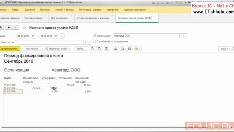Click the Уплачено column header
234x132 pixels.
65,78
